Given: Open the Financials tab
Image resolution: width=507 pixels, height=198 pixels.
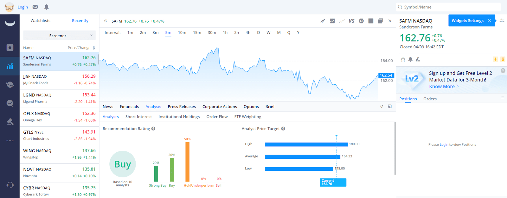Looking at the screenshot, I should (129, 107).
